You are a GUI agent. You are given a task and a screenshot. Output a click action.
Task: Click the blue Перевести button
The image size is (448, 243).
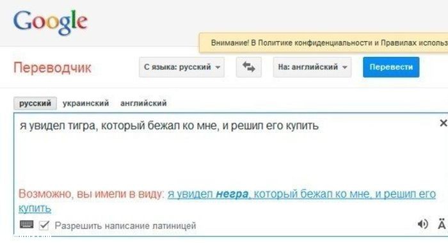point(391,67)
